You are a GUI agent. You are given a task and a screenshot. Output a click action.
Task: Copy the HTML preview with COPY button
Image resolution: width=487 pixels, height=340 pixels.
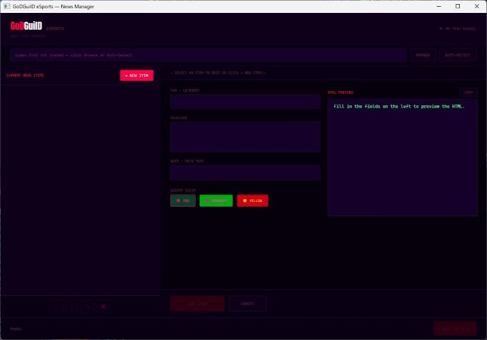(x=468, y=92)
